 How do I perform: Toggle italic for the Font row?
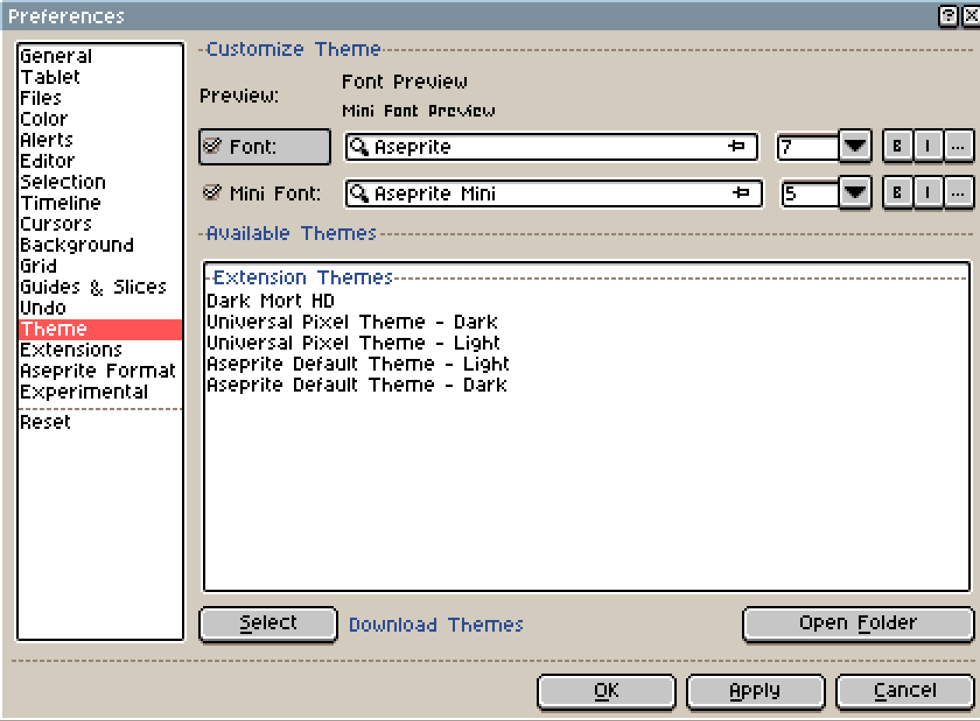(928, 146)
